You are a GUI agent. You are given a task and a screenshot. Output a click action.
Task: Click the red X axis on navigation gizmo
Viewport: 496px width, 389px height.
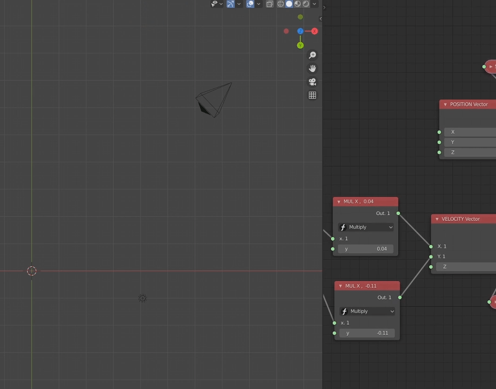(315, 31)
